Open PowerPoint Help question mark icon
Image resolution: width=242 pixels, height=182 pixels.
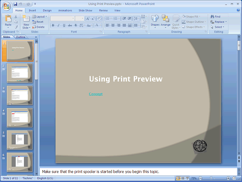pos(238,10)
